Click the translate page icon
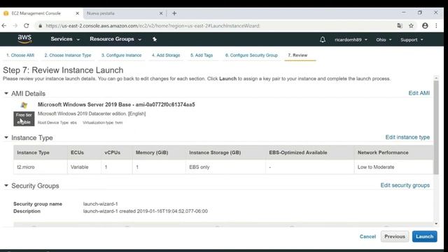The height and width of the screenshot is (252, 448). tap(400, 26)
